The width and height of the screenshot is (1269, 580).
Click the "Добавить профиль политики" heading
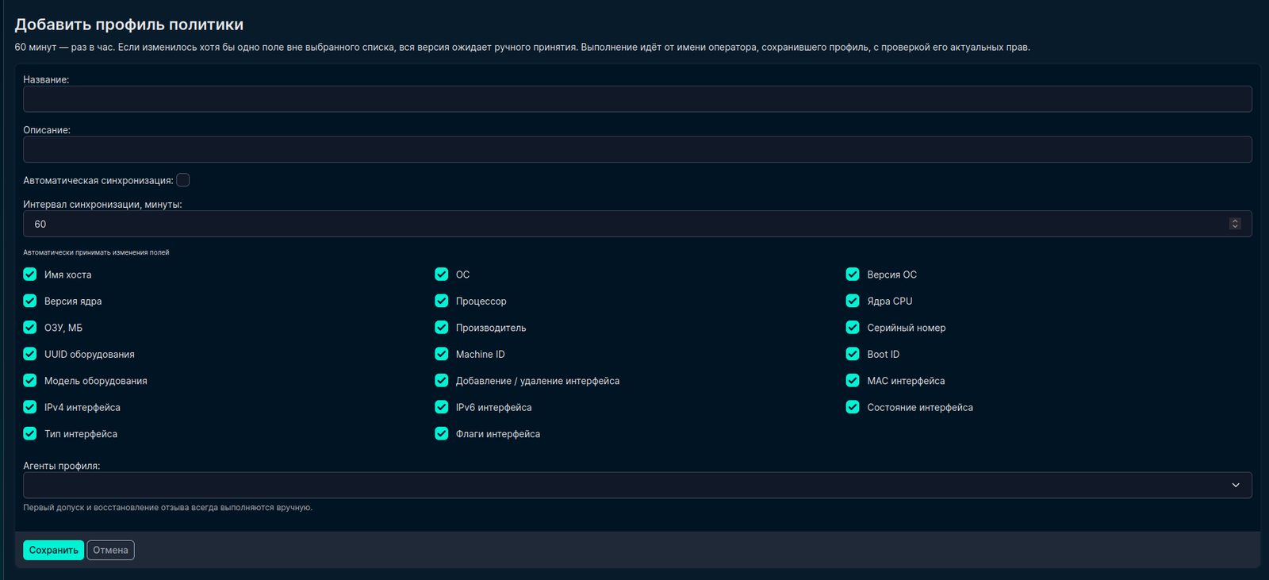(x=129, y=25)
